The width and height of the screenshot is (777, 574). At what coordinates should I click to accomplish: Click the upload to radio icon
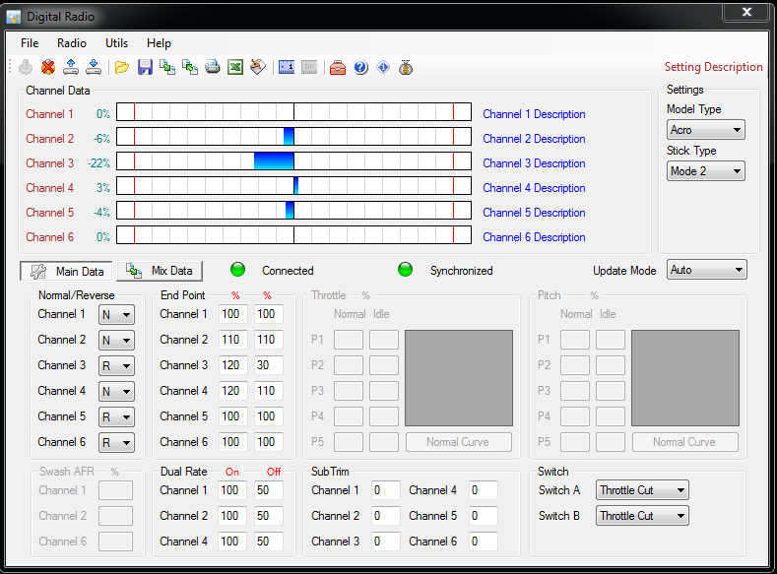click(x=71, y=67)
